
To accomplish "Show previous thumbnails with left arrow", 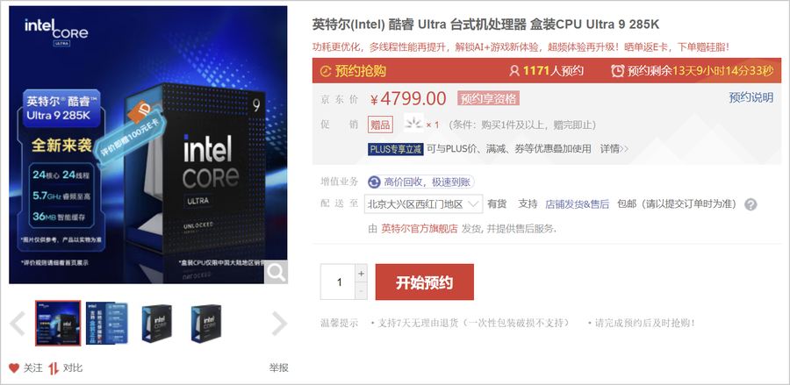I will pyautogui.click(x=18, y=324).
